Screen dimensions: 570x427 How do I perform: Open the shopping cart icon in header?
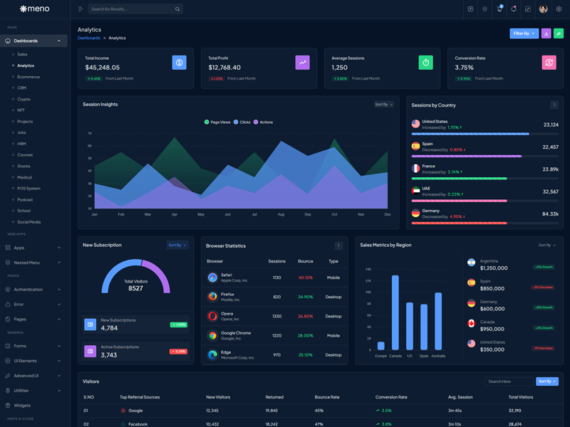(499, 9)
